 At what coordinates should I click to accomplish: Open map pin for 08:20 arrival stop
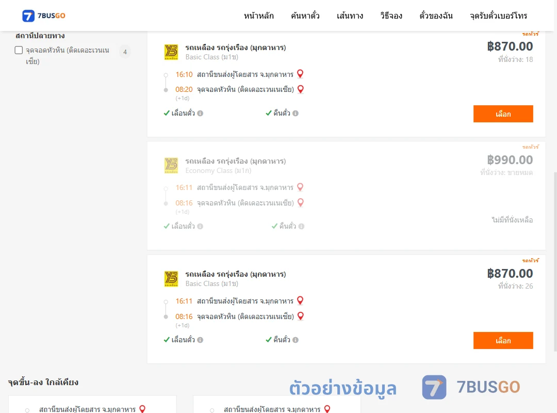301,89
